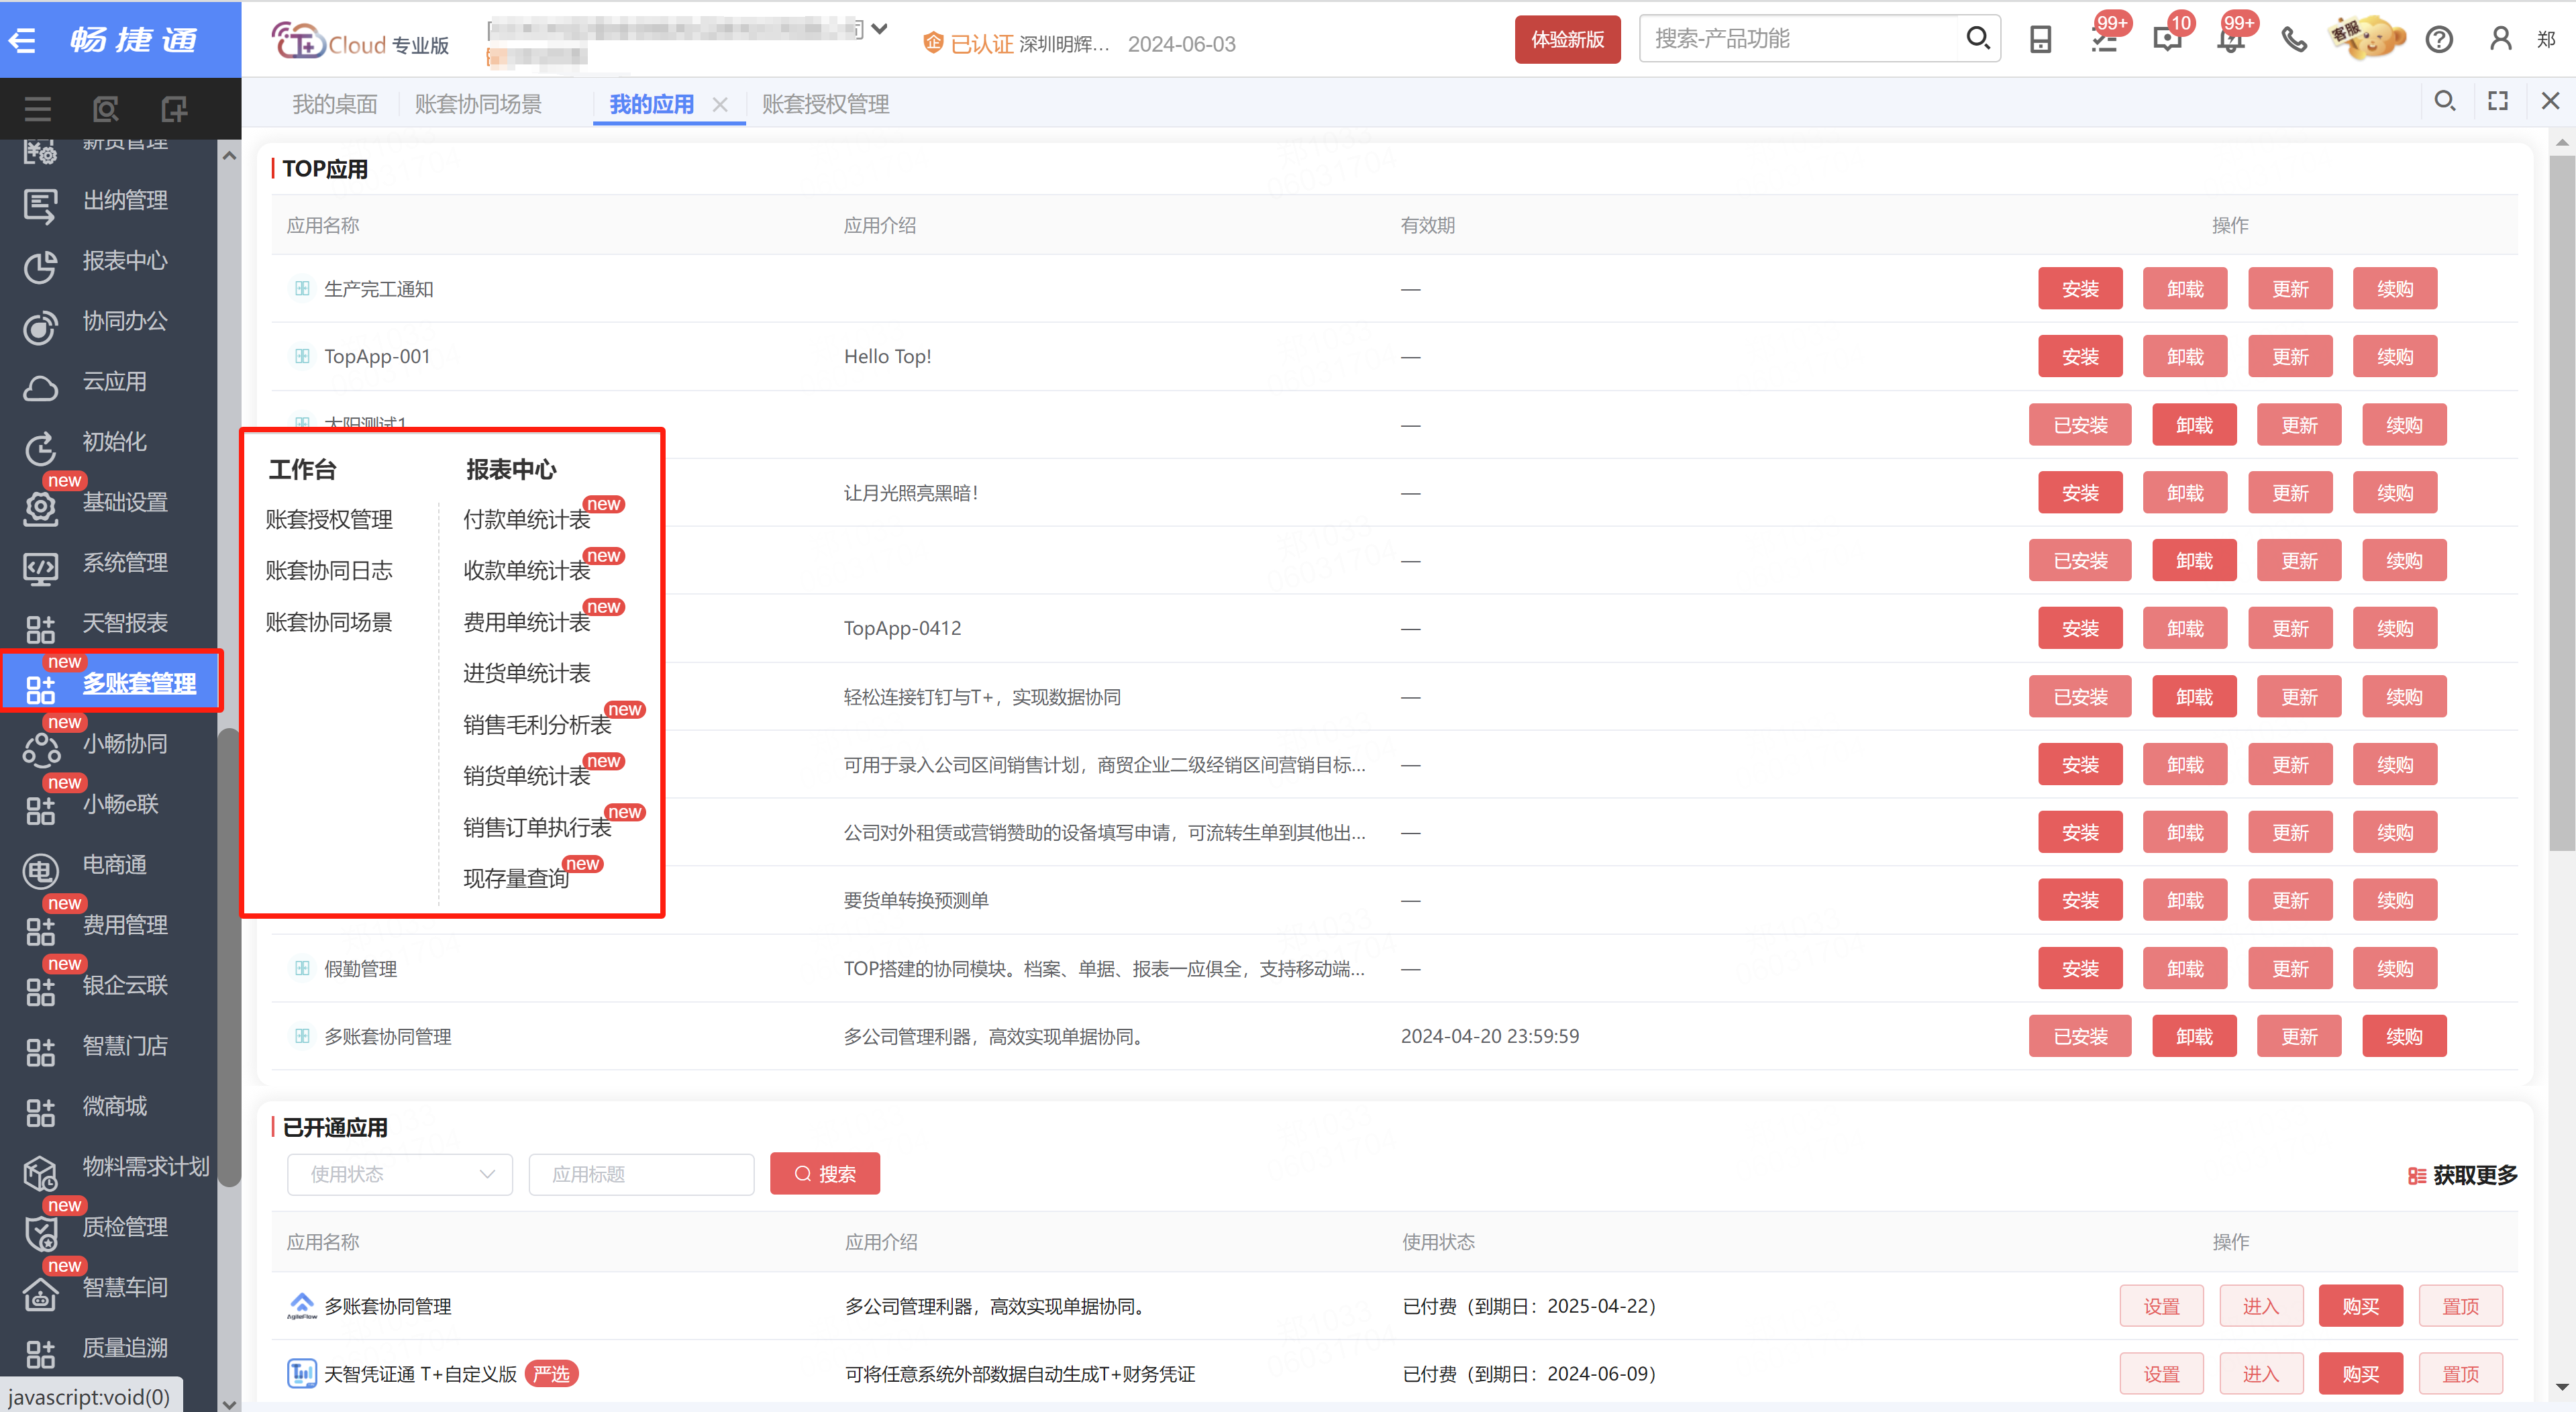Click the red 搜索 button

(825, 1174)
